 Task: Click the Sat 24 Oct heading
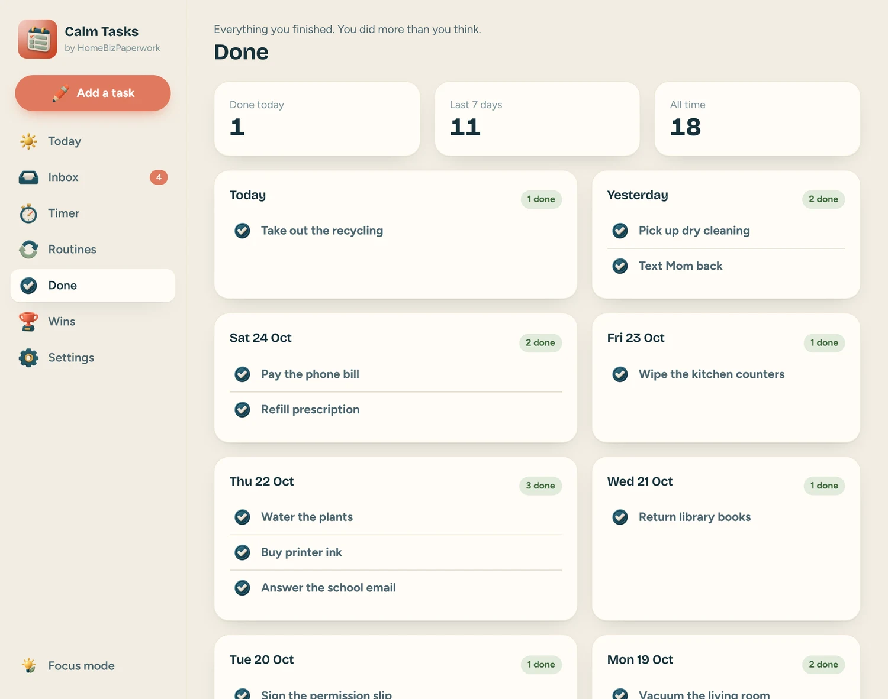pos(260,338)
